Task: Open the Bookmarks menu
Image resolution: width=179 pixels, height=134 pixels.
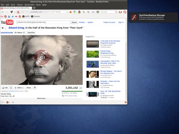Action: [29, 5]
